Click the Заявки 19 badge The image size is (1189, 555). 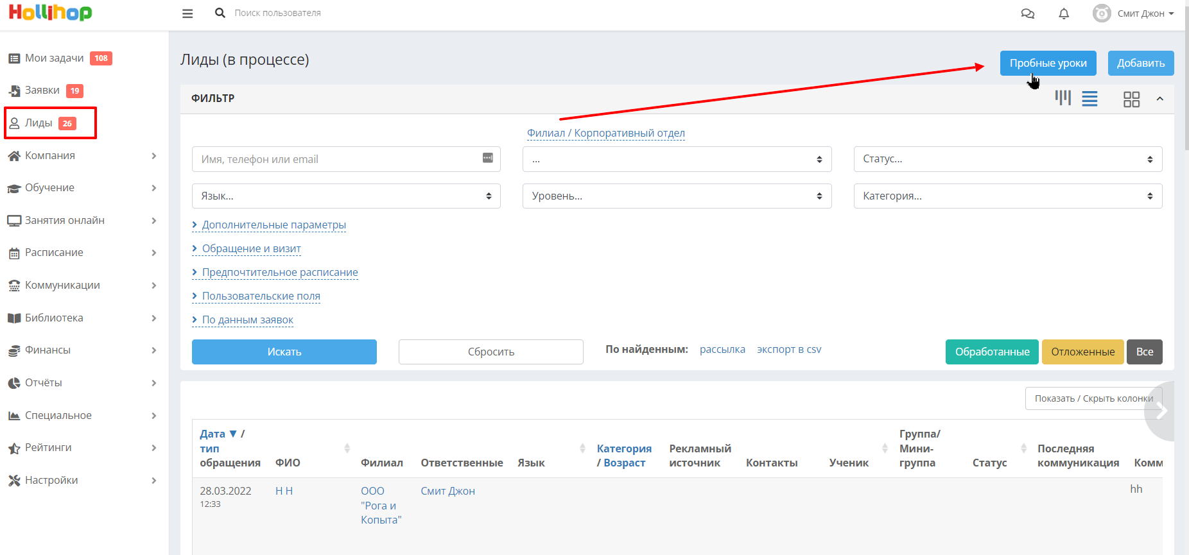point(74,91)
